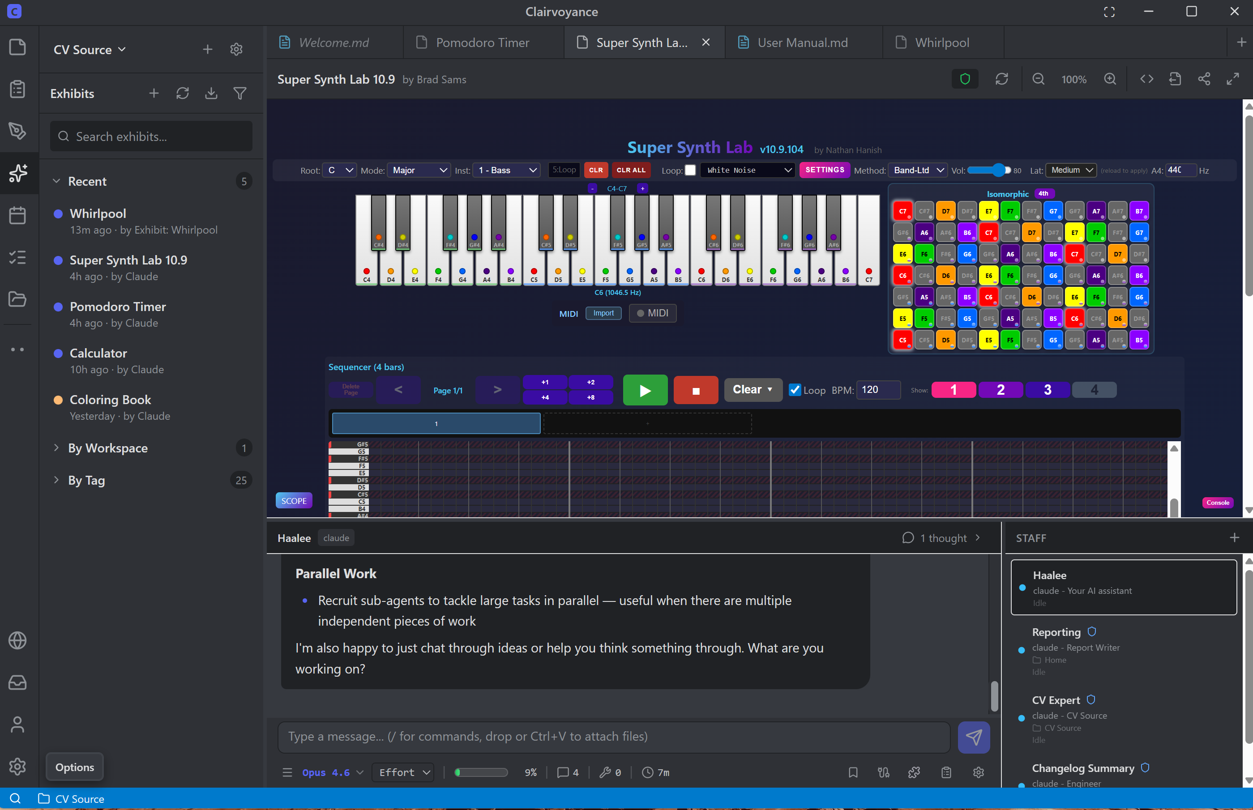Viewport: 1253px width, 810px height.
Task: Open the focus-frame icon in title bar
Action: tap(1109, 12)
